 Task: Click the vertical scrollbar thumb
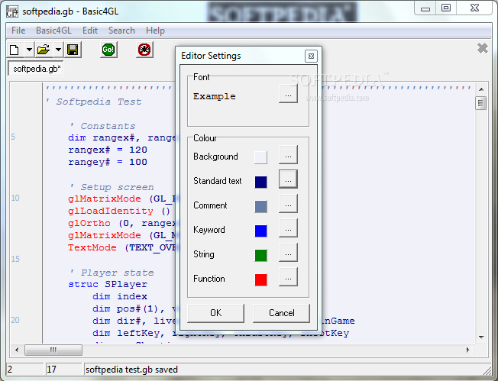point(481,103)
